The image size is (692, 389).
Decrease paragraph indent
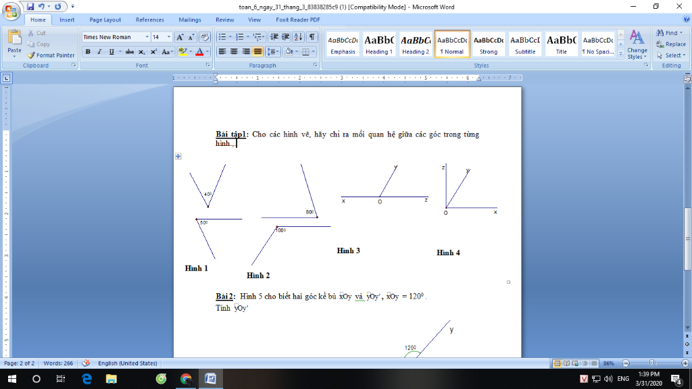click(274, 37)
